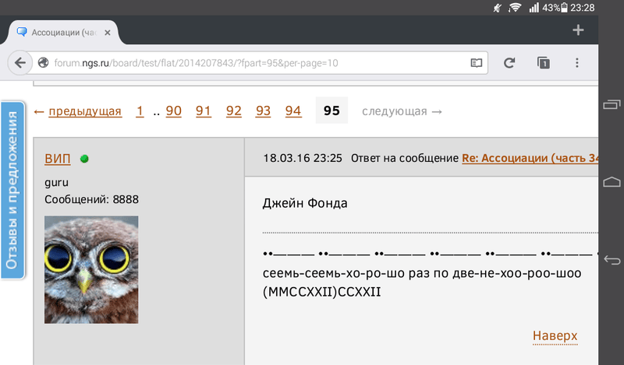
Task: Click the post text Джейн Фонда
Action: pos(305,203)
